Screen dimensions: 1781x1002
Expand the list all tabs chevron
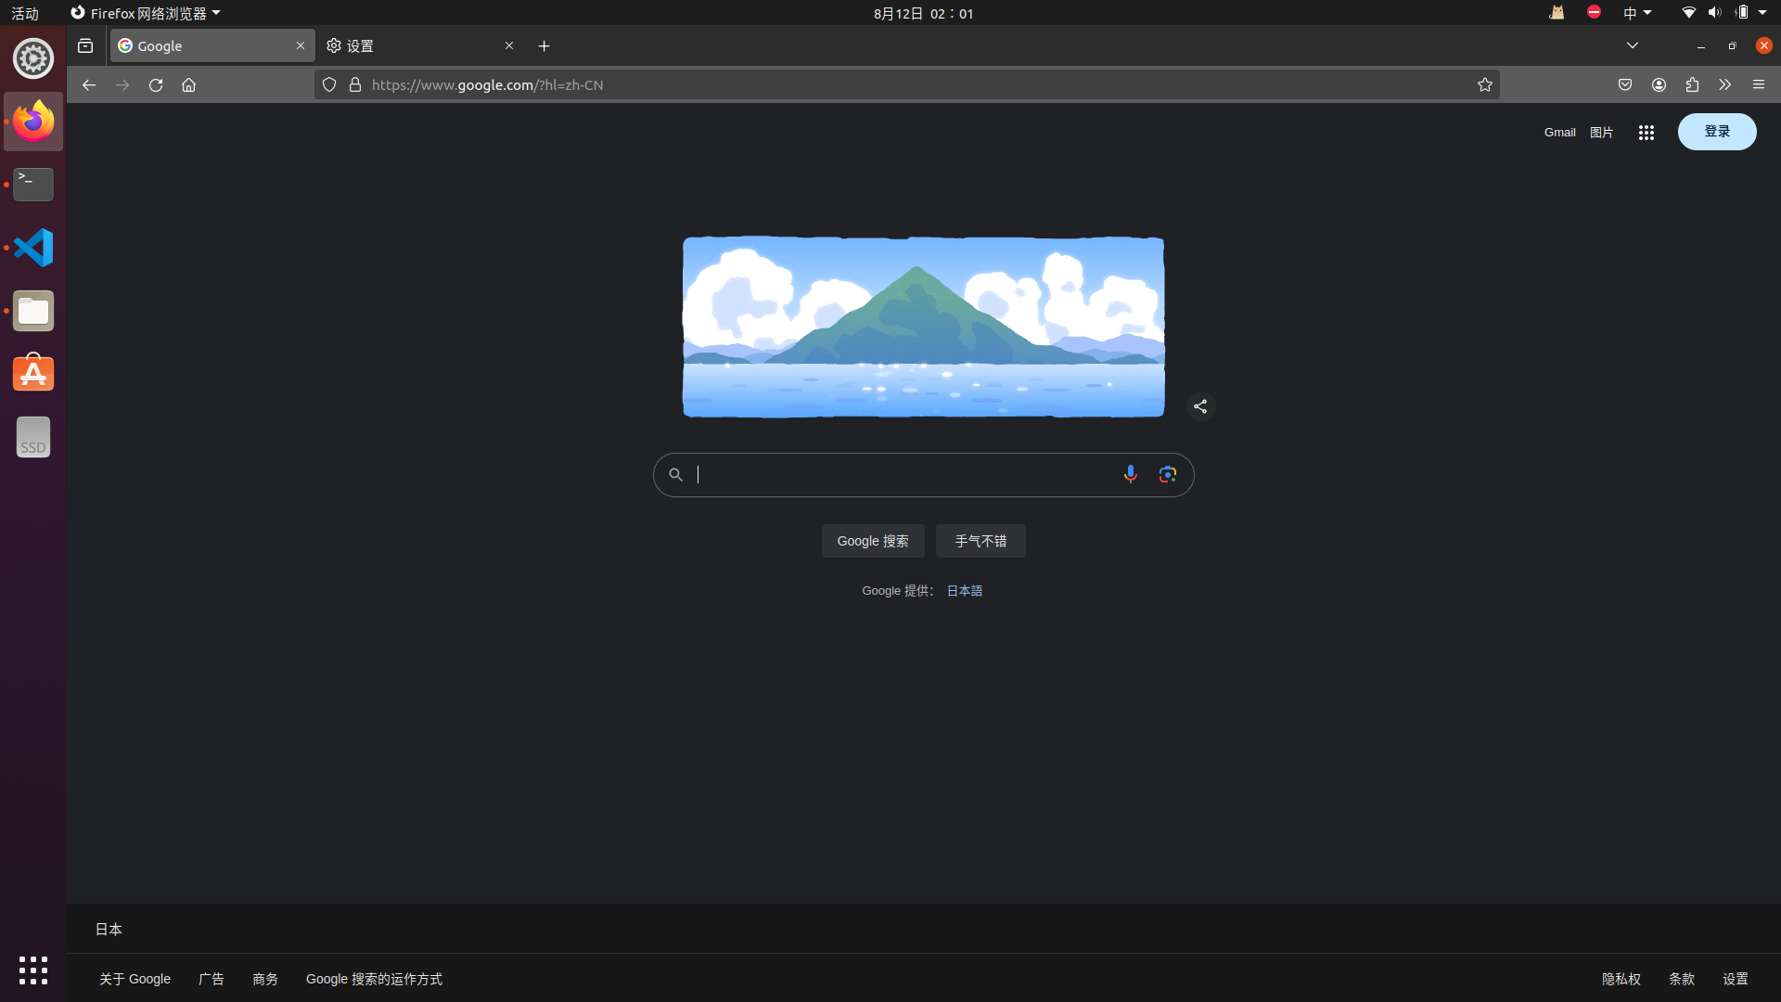1633,45
